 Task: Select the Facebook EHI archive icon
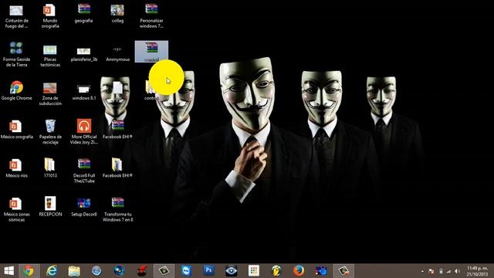coord(117,130)
